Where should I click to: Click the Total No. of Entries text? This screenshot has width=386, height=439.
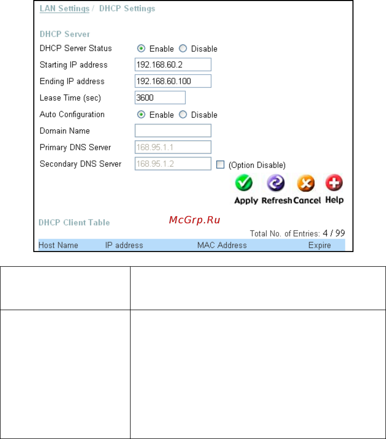[x=297, y=233]
